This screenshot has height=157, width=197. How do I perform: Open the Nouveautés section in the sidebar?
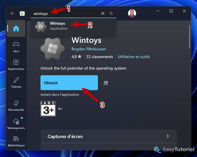pyautogui.click(x=16, y=106)
